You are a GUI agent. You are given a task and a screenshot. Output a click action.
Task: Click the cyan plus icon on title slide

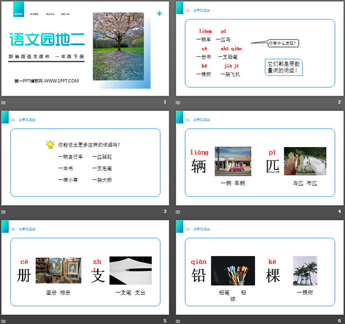click(x=160, y=13)
